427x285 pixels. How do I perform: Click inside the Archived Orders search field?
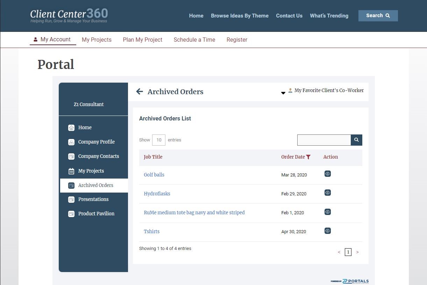click(x=323, y=140)
